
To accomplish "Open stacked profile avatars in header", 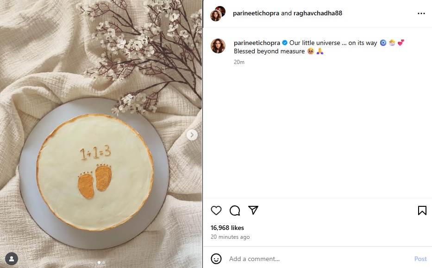I will coord(218,13).
